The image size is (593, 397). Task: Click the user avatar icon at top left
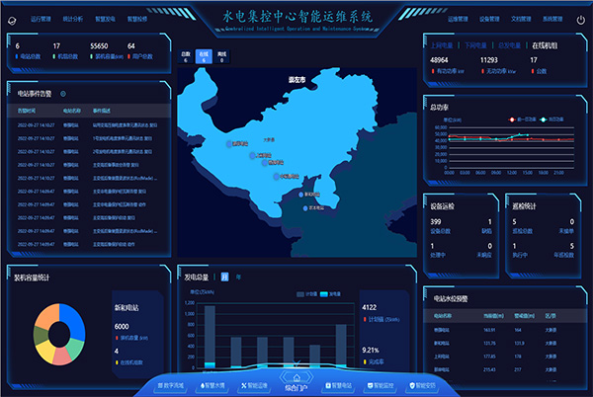click(x=13, y=19)
